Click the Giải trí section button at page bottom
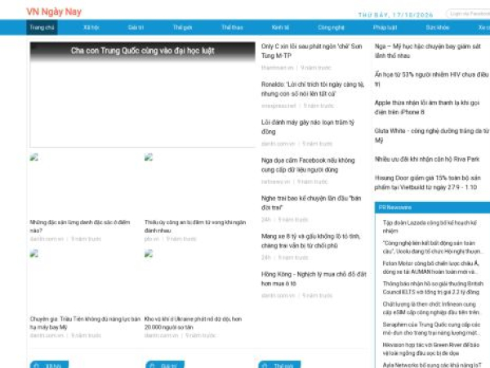 [x=165, y=365]
